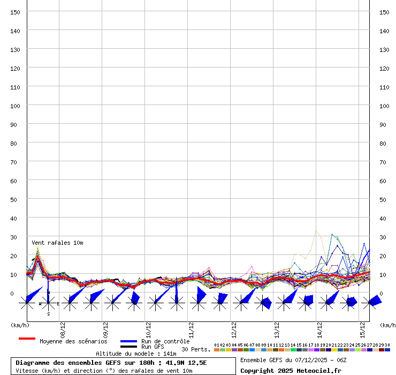Screen dimensions: 396x375
Task: Select perturbation 30 blue color swatch
Action: [387, 350]
